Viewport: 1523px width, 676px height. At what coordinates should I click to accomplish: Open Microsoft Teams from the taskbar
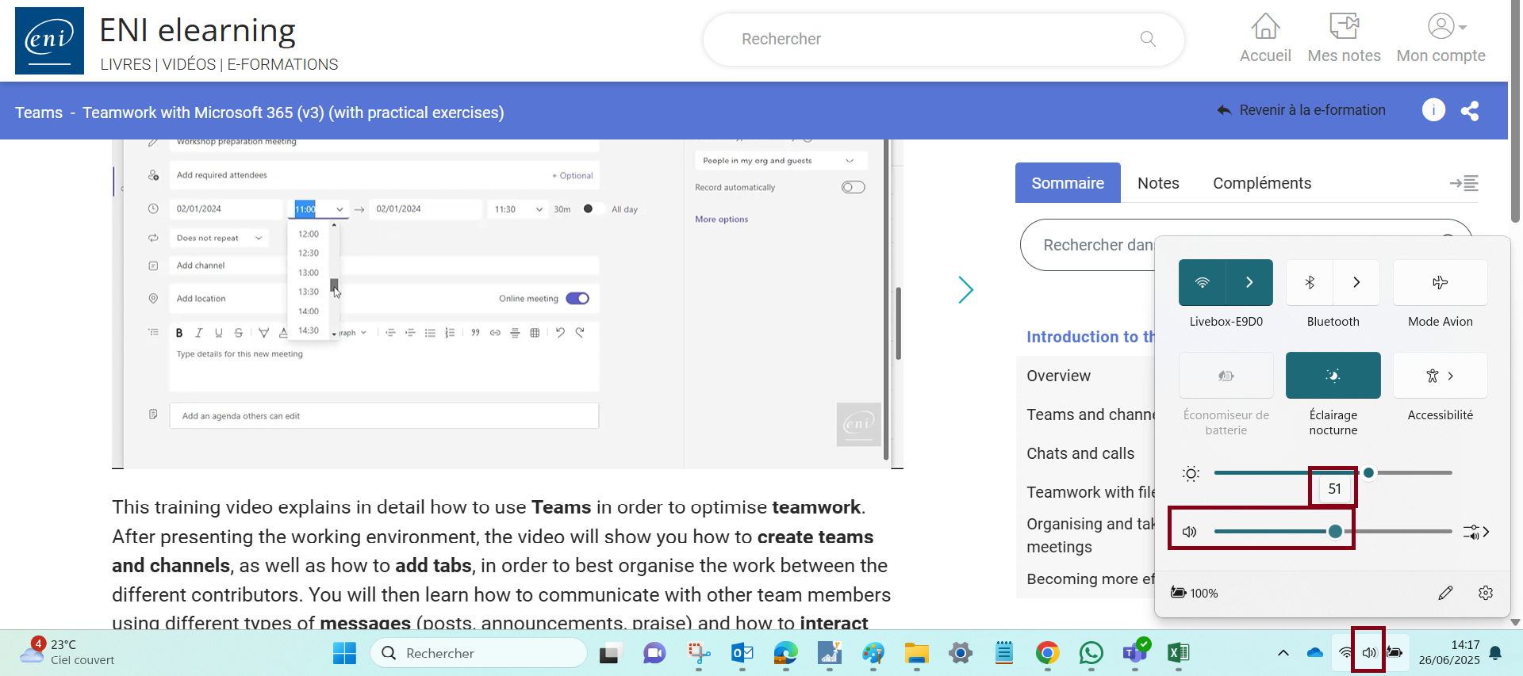1135,653
